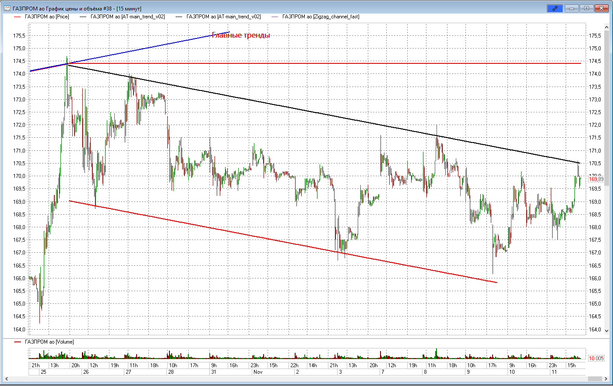Click the first AT-main_trend_v02 legend entry

(127, 17)
